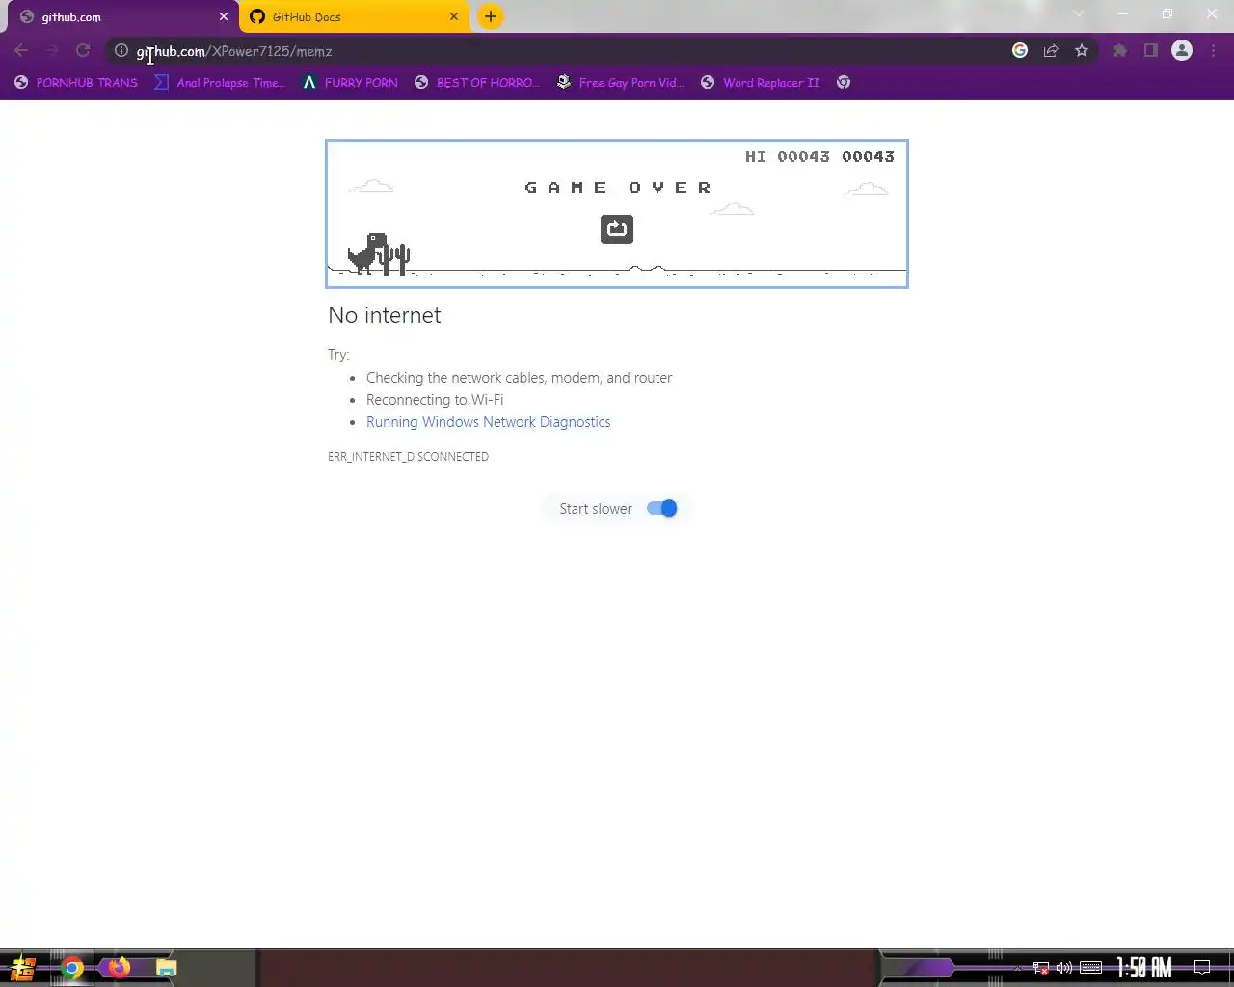Open the Chrome profile avatar menu

click(x=1182, y=51)
